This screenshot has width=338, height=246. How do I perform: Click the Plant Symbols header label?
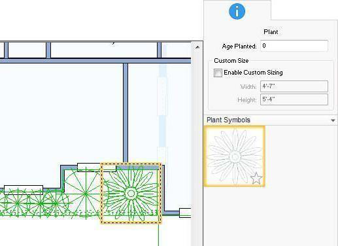228,120
